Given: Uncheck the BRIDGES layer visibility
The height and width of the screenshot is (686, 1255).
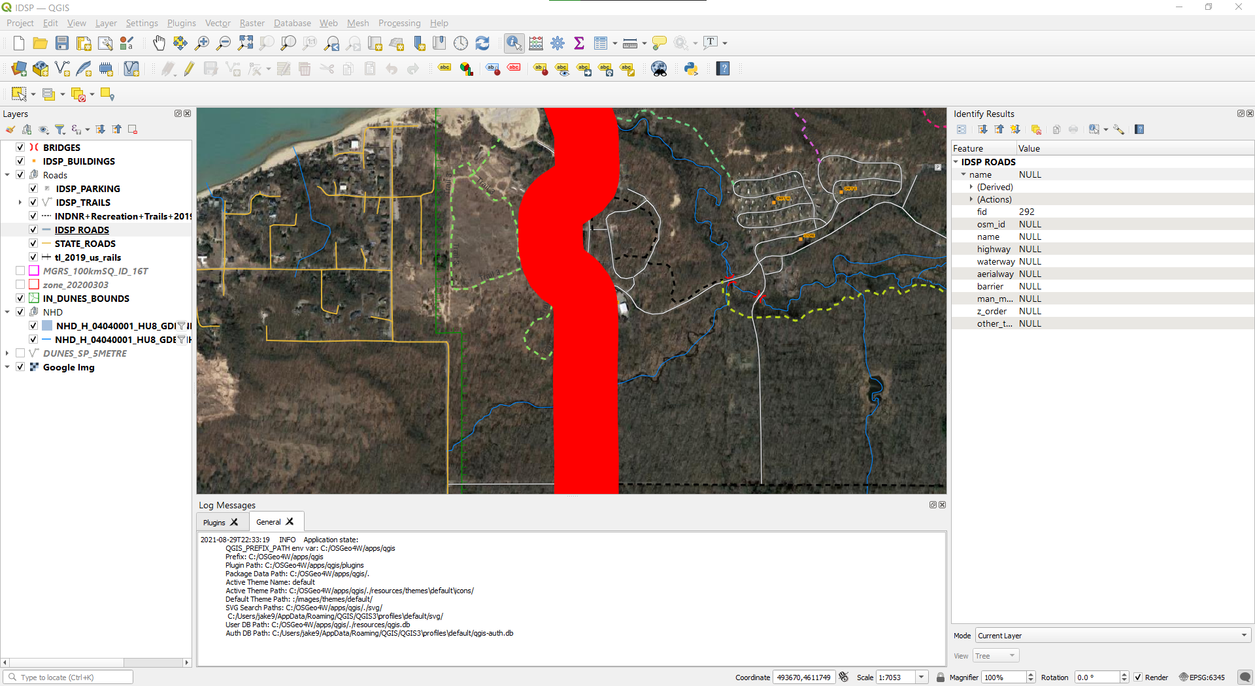Looking at the screenshot, I should [20, 147].
